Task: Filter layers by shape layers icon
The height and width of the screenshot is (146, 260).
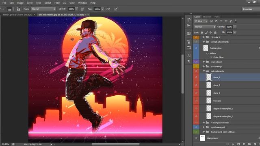Action: [x=226, y=21]
